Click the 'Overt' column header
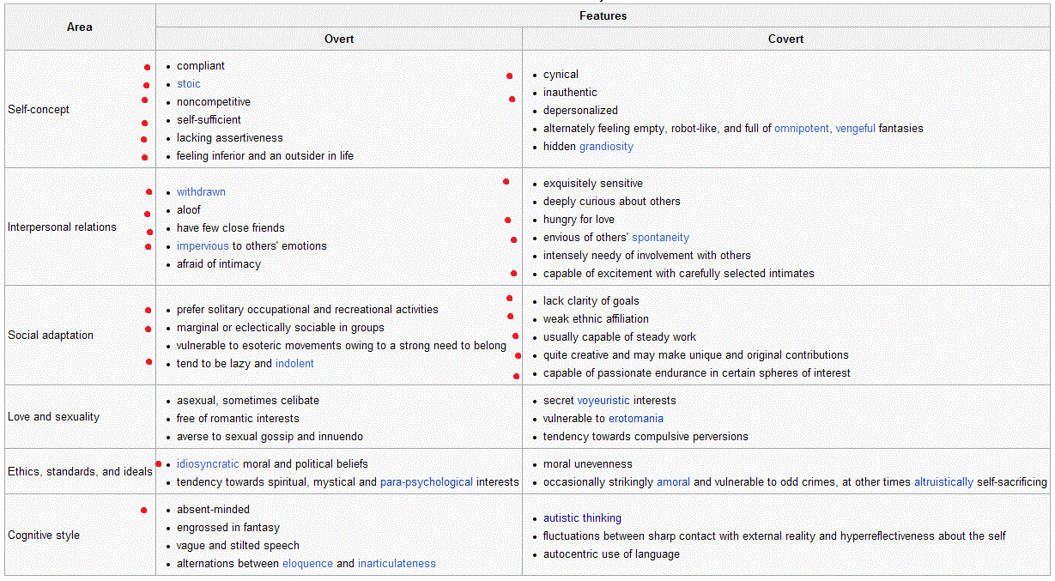 [339, 39]
